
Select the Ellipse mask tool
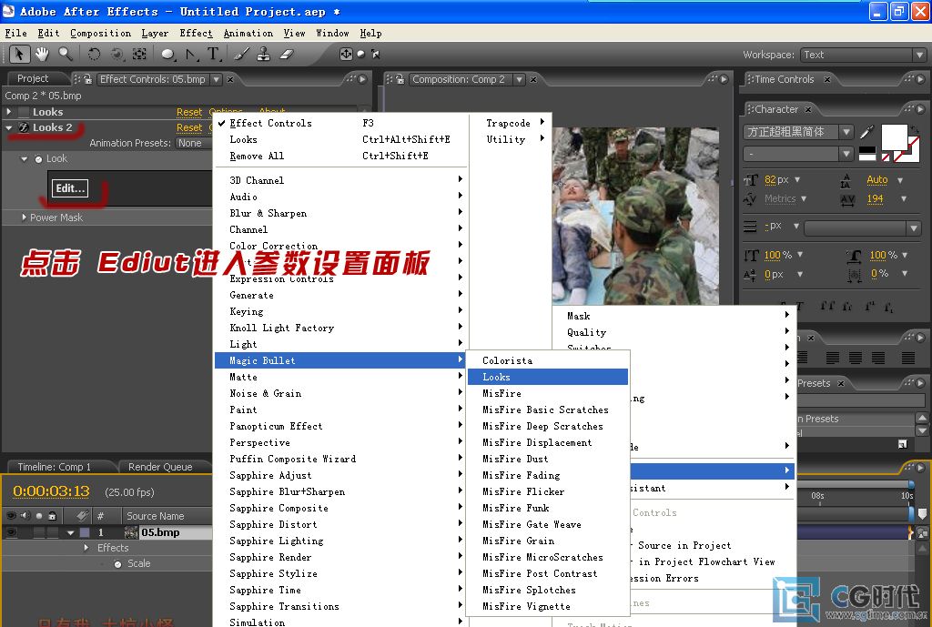(x=168, y=54)
